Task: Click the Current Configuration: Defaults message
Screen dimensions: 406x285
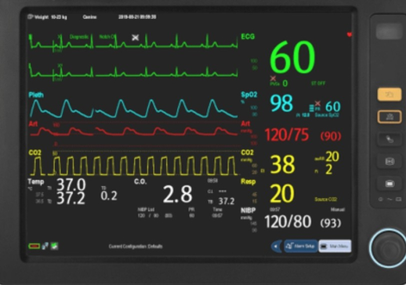Action: pos(136,246)
